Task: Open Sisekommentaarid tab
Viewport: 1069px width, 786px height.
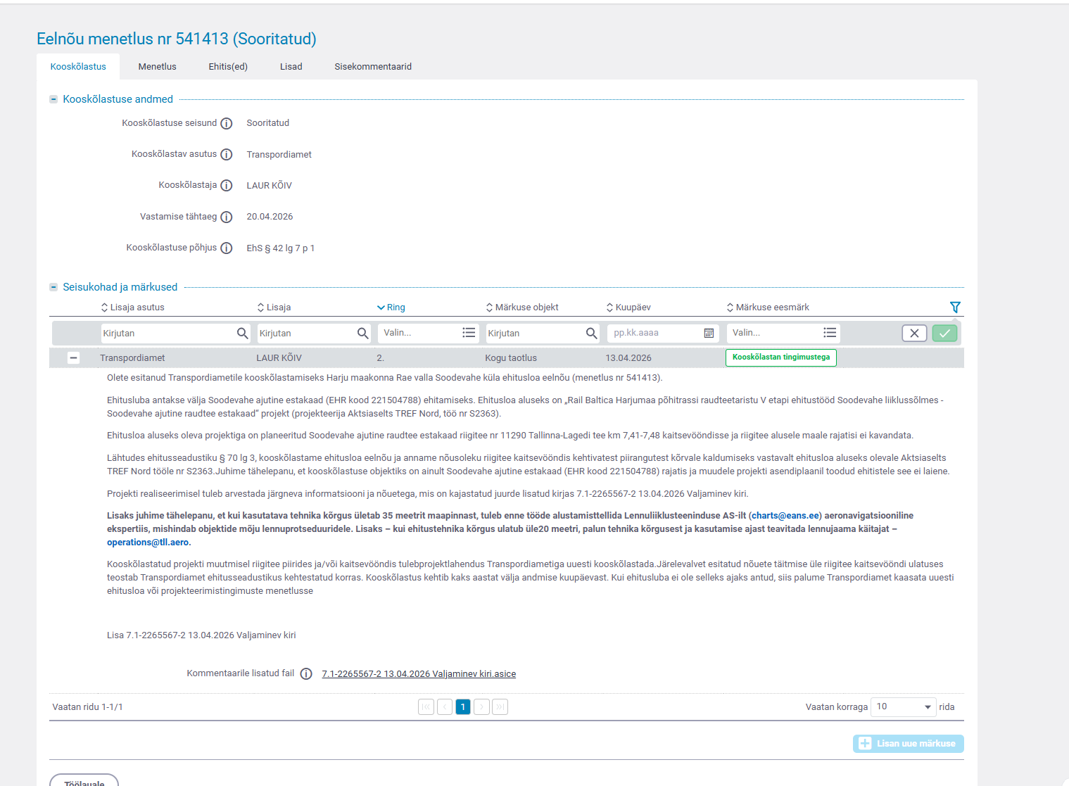Action: coord(373,67)
